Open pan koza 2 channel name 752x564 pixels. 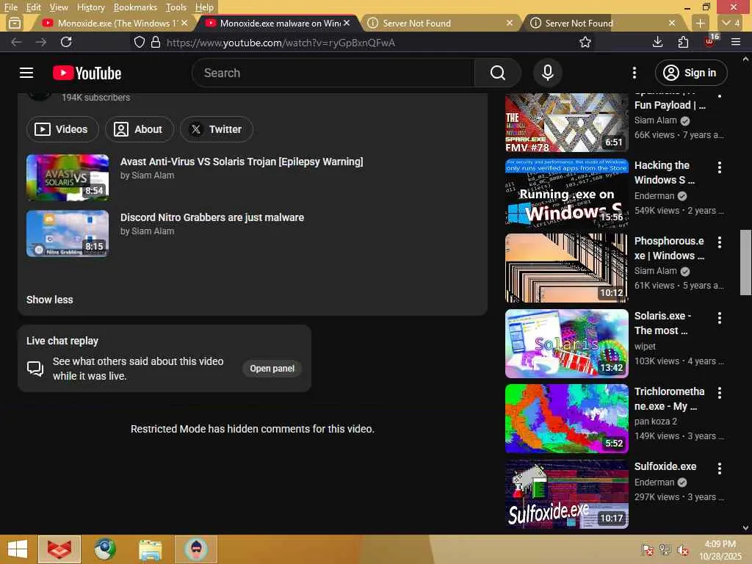click(x=656, y=421)
